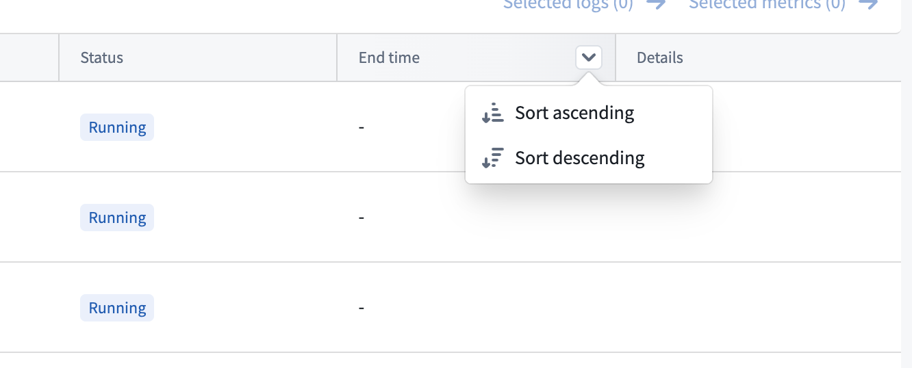Click arrow icon beside Selected metrics

(x=868, y=4)
